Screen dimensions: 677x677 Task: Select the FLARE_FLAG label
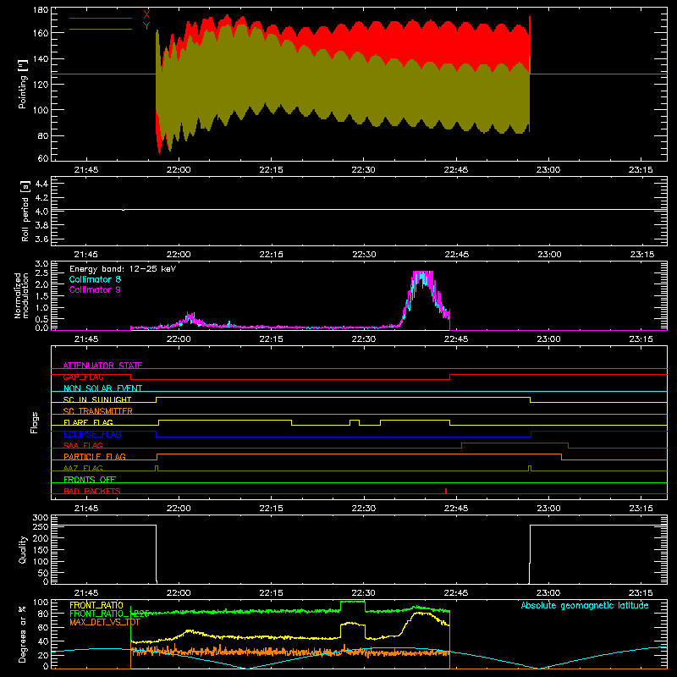coord(88,422)
